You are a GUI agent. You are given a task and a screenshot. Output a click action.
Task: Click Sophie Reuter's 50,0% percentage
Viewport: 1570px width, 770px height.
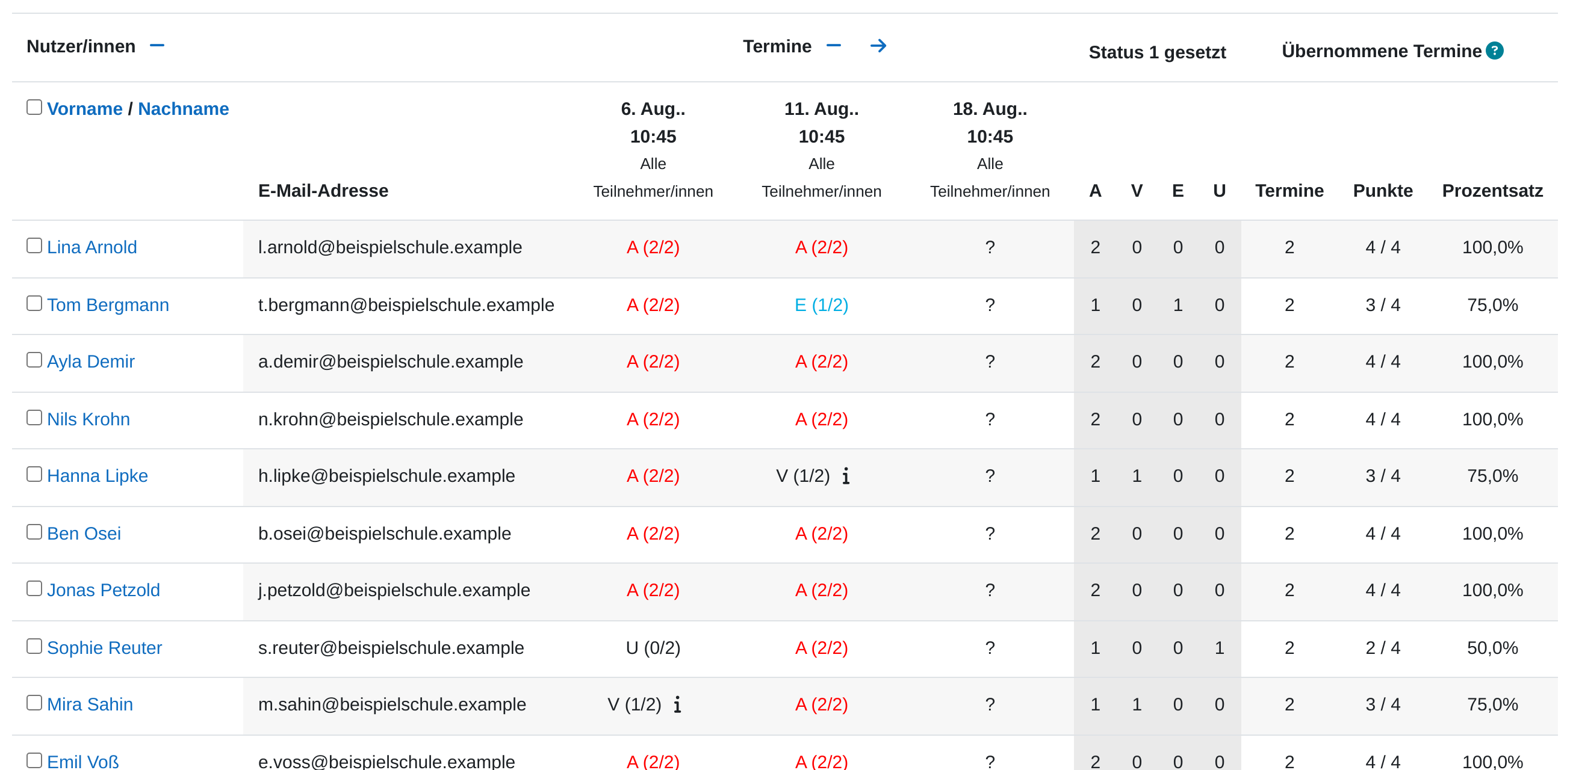pos(1492,648)
